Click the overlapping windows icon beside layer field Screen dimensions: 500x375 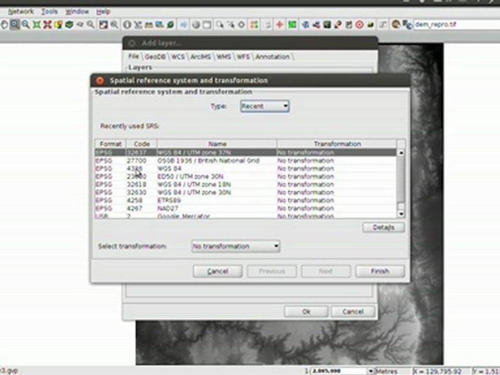pos(407,24)
